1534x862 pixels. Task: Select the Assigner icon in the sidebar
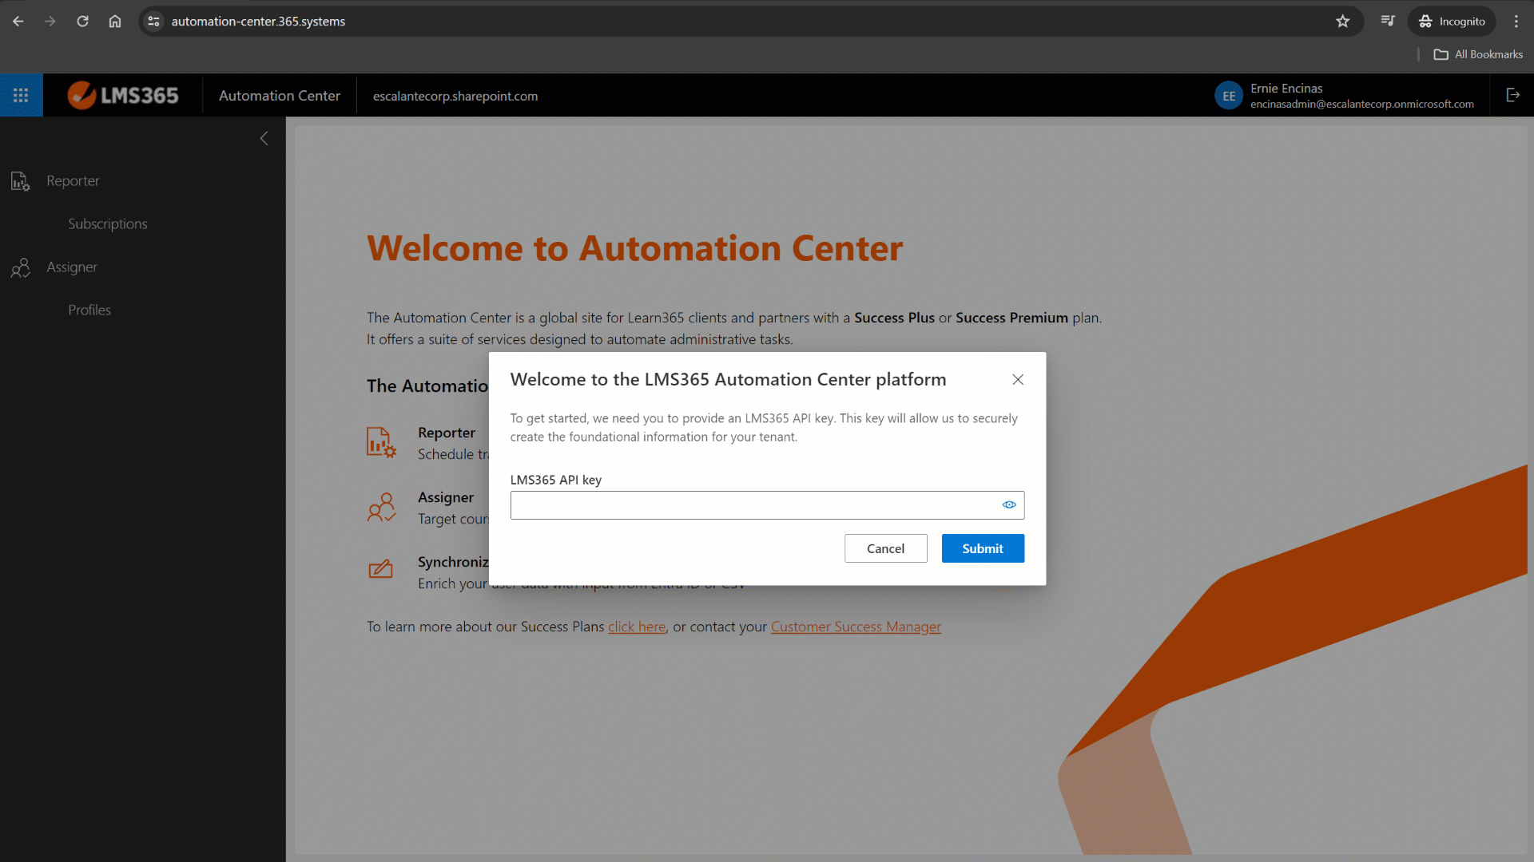pos(20,267)
